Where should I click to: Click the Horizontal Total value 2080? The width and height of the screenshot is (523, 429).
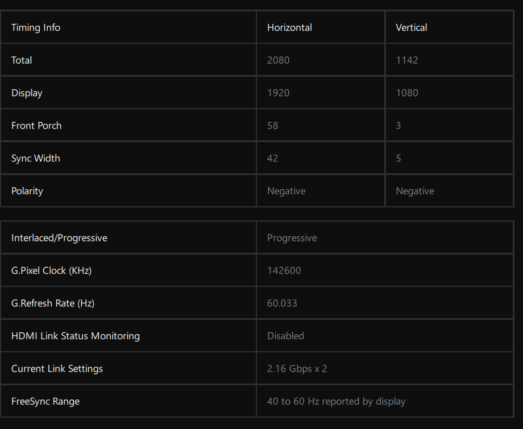(278, 60)
